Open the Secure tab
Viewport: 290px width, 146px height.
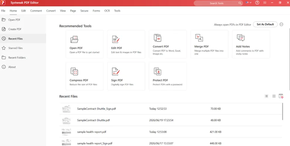(x=84, y=11)
